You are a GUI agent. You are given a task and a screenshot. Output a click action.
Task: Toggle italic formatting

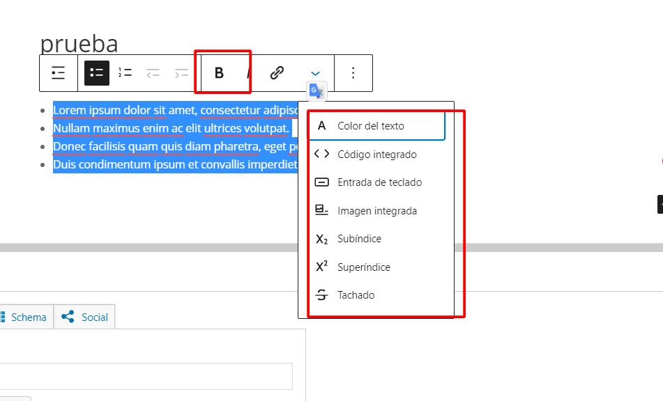pos(248,73)
